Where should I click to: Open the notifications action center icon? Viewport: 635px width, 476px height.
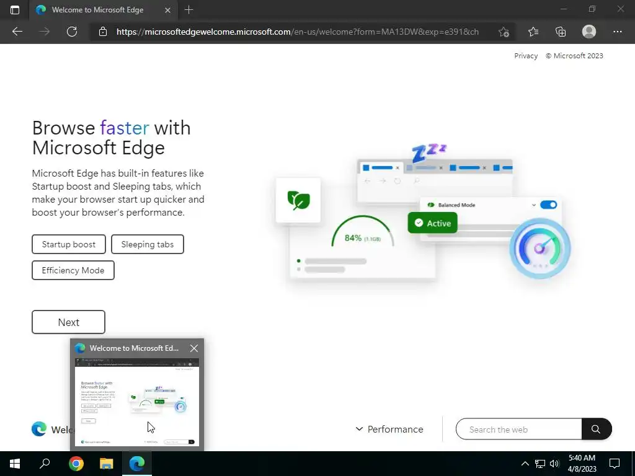coord(615,464)
